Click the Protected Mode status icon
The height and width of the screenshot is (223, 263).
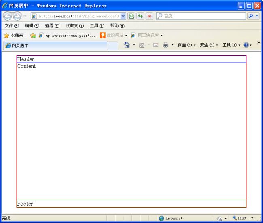219,218
